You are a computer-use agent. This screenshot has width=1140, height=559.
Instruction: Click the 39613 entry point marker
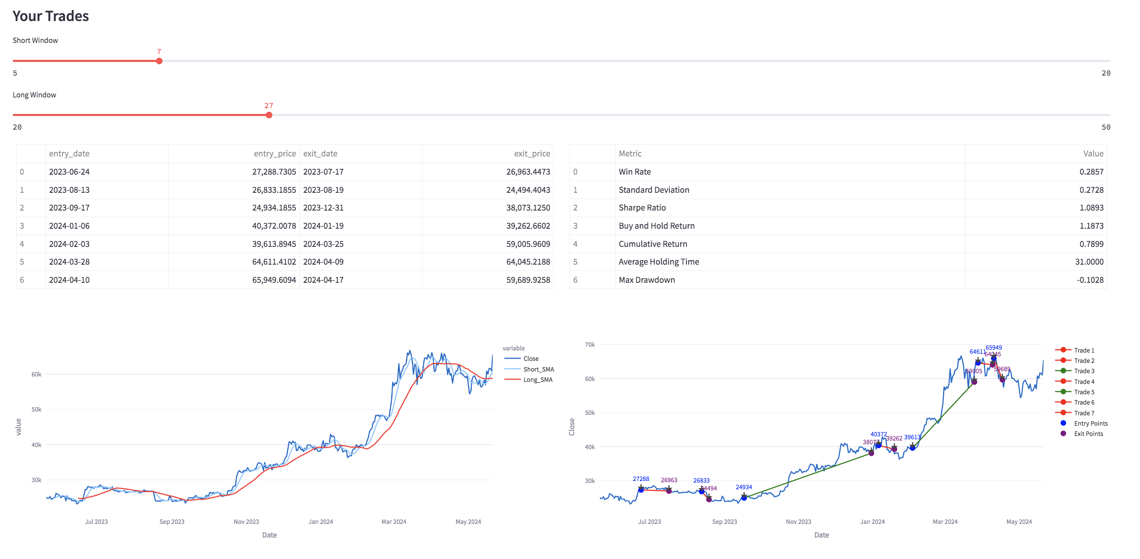(x=912, y=448)
